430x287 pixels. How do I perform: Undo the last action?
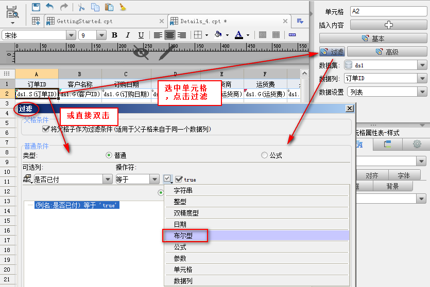[x=49, y=7]
